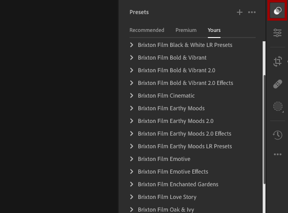Open the Presets panel more options menu
Viewport: 288px width, 213px height.
(252, 12)
